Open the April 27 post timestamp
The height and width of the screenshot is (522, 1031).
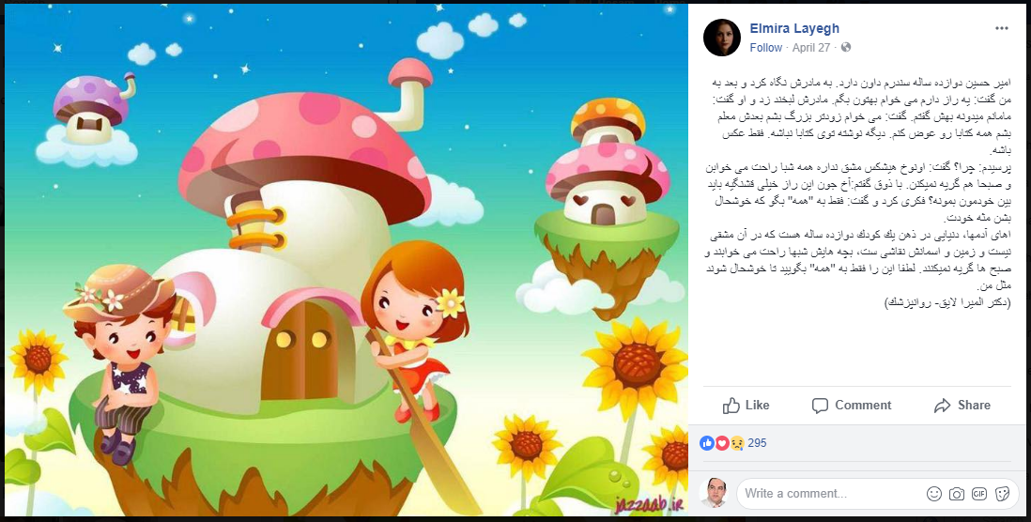coord(810,48)
